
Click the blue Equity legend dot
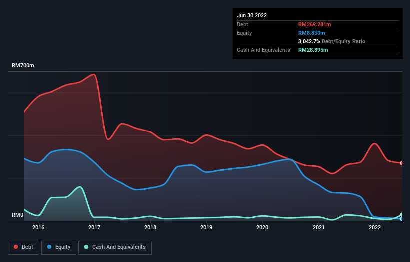pyautogui.click(x=49, y=247)
